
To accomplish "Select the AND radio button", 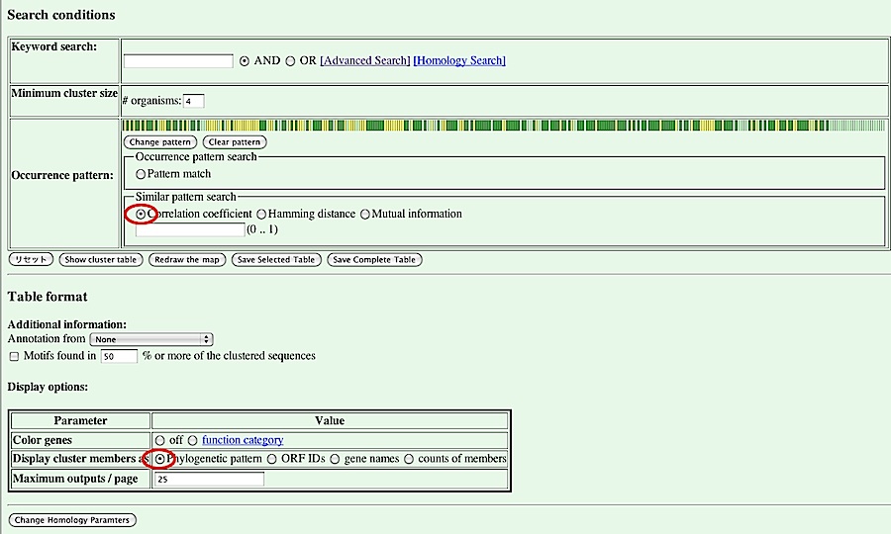I will click(x=245, y=61).
